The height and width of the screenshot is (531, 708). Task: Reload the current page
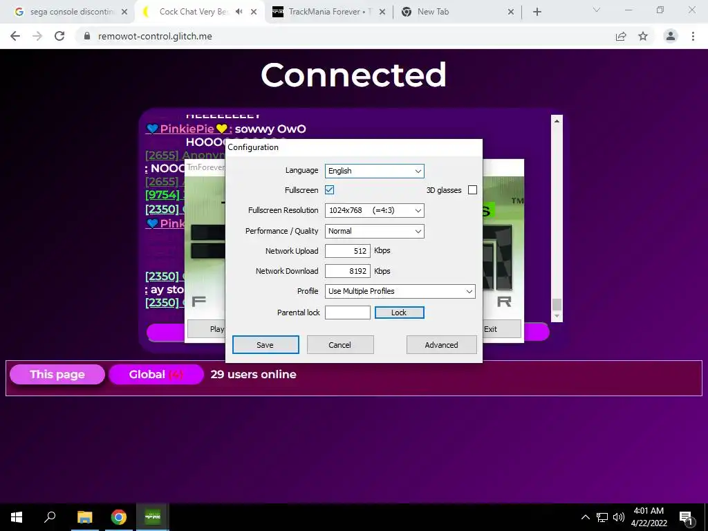click(59, 36)
